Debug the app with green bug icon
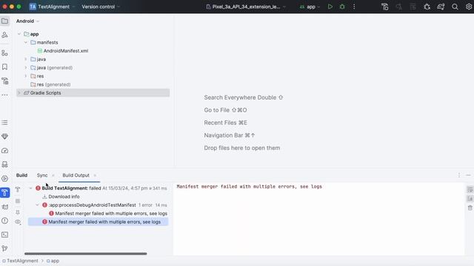The image size is (474, 266). click(342, 7)
